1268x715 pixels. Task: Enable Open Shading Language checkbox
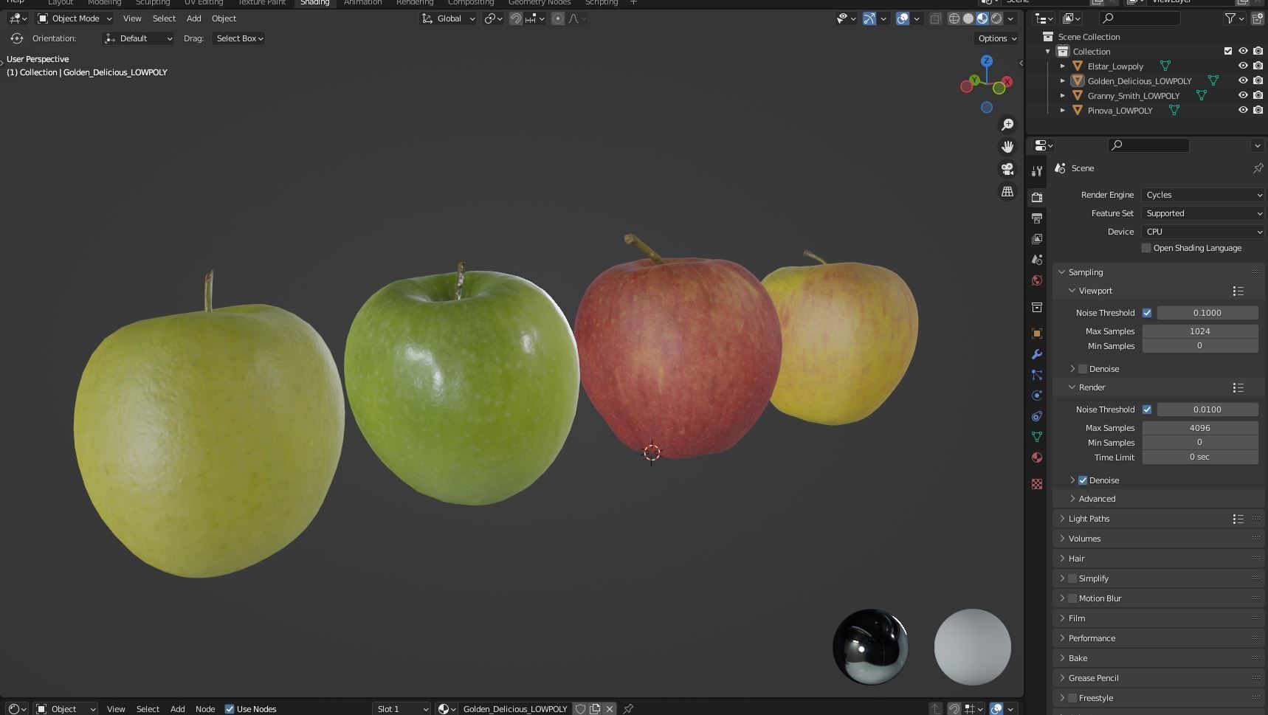[1146, 248]
